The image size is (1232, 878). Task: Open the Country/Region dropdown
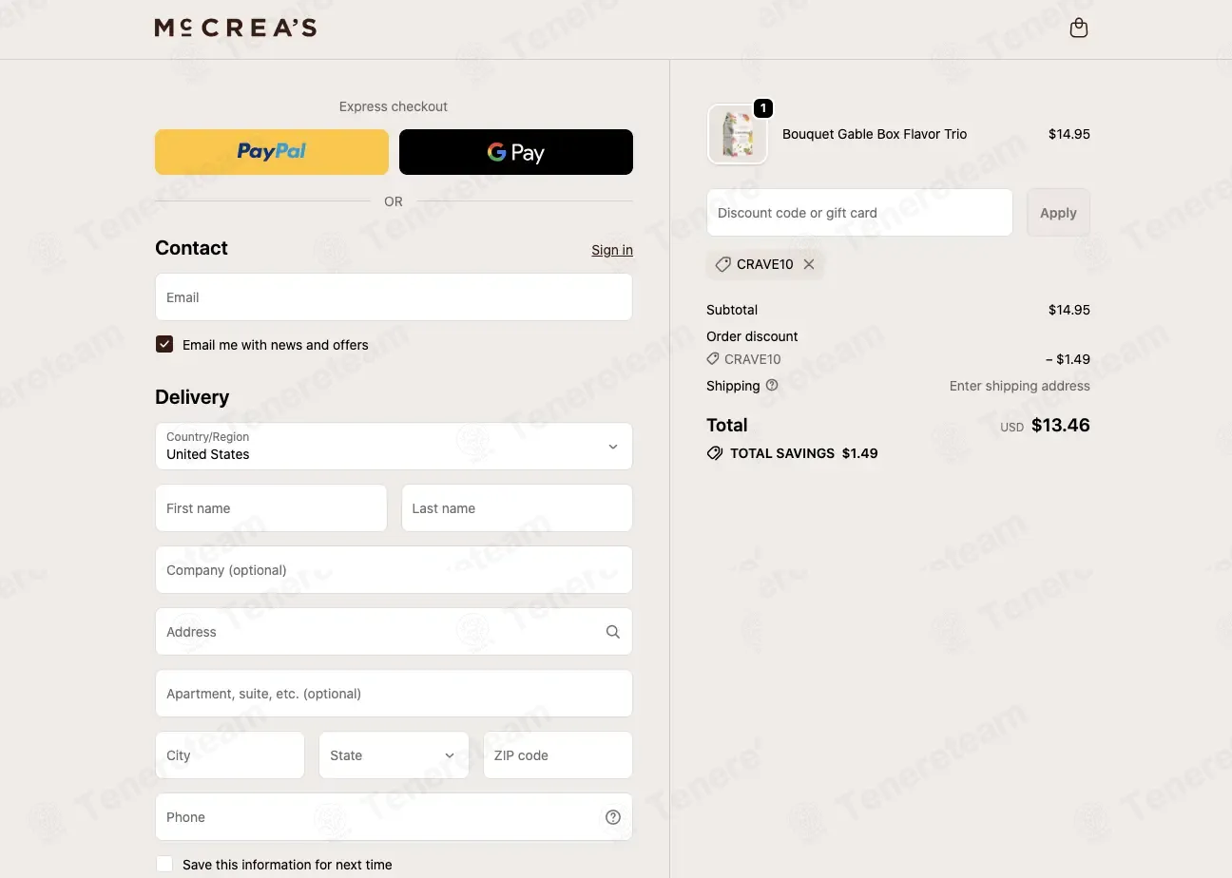[x=394, y=447]
